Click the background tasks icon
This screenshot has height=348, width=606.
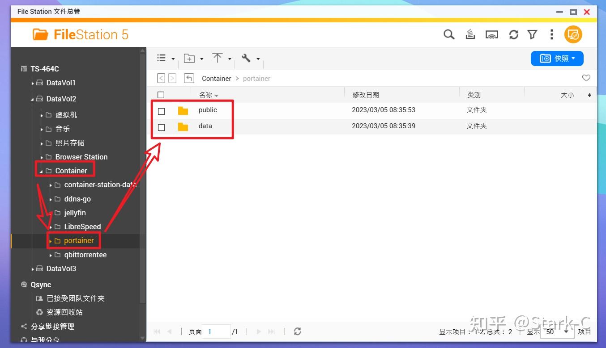[470, 34]
